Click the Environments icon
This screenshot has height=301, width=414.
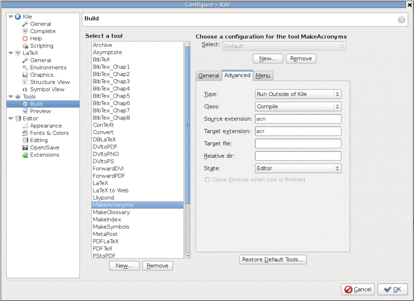[x=25, y=67]
